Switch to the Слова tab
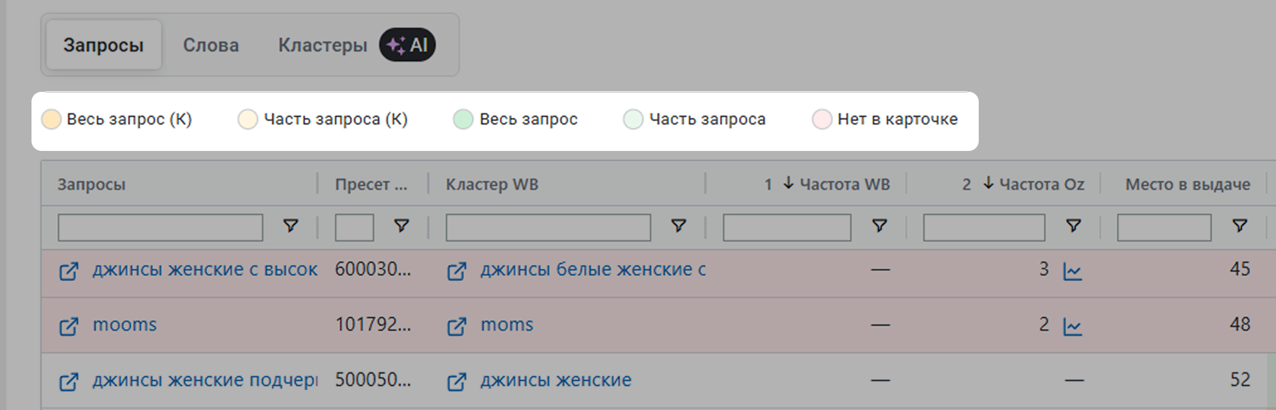The image size is (1276, 410). (x=211, y=45)
